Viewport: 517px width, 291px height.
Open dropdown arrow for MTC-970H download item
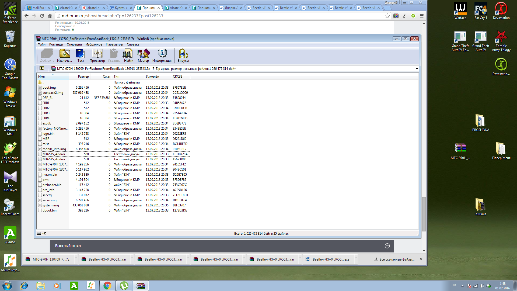point(76,258)
